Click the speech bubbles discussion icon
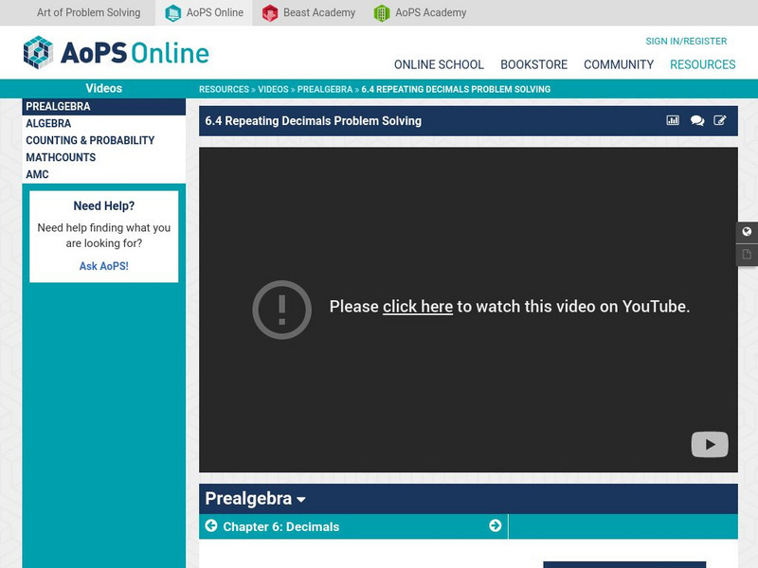Viewport: 758px width, 568px height. (697, 120)
